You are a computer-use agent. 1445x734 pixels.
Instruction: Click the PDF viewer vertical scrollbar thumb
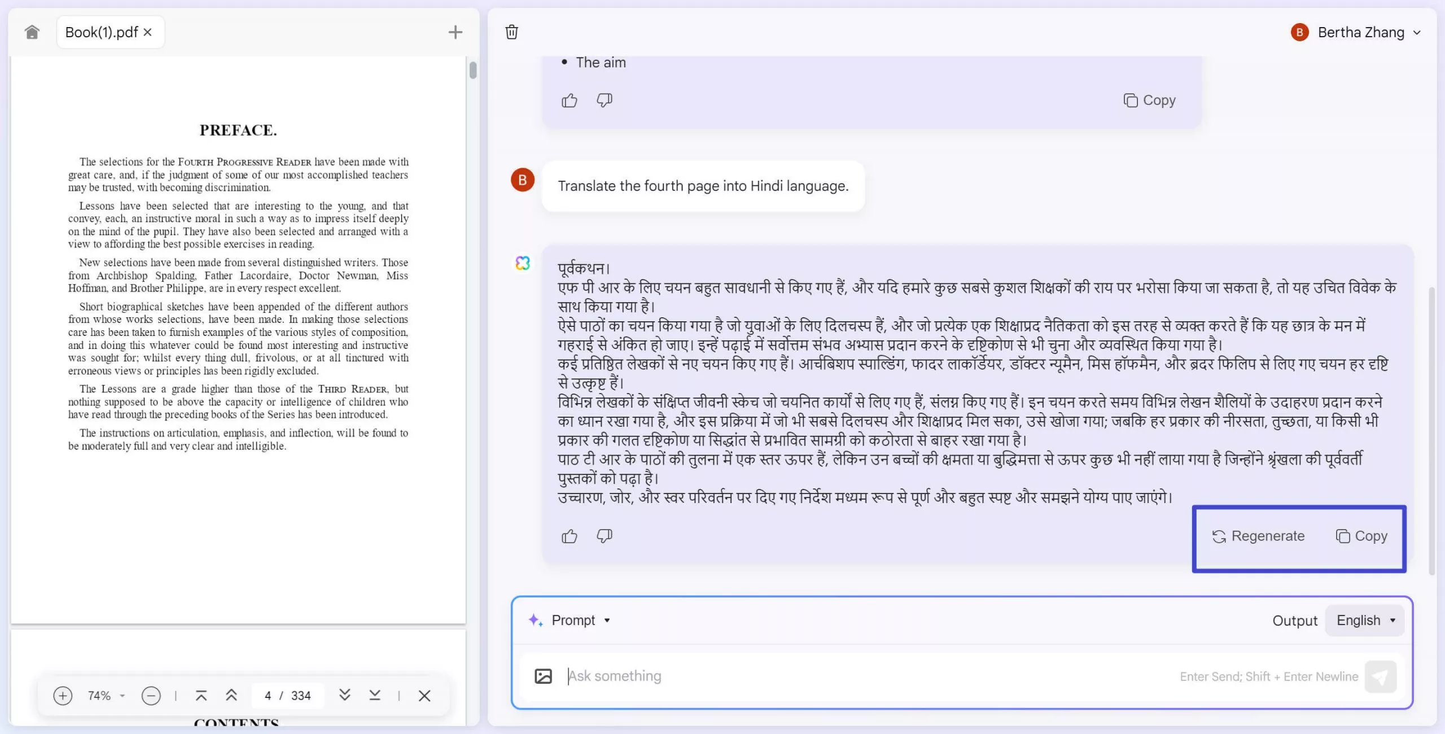(473, 70)
